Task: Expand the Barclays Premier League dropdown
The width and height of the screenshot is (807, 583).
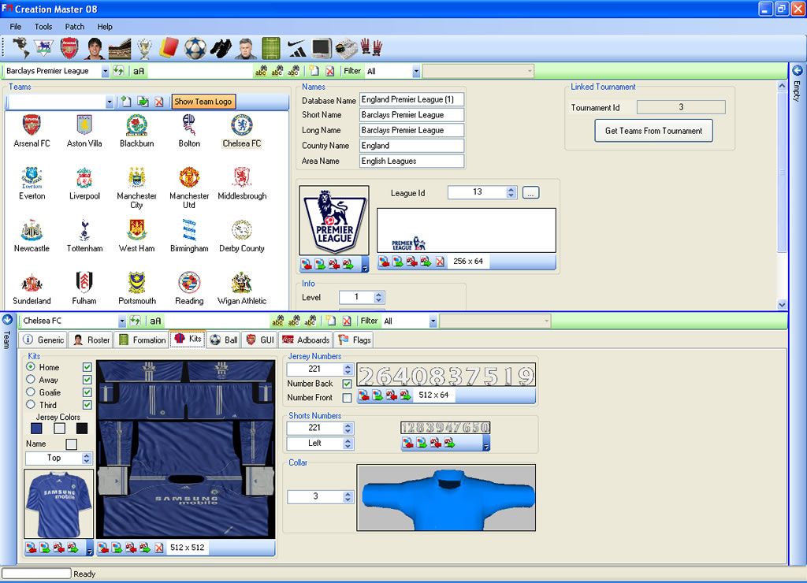Action: tap(105, 72)
